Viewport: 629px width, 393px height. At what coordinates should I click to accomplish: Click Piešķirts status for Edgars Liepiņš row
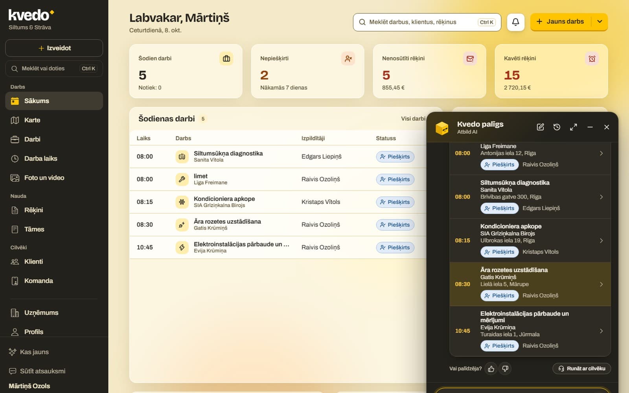395,156
